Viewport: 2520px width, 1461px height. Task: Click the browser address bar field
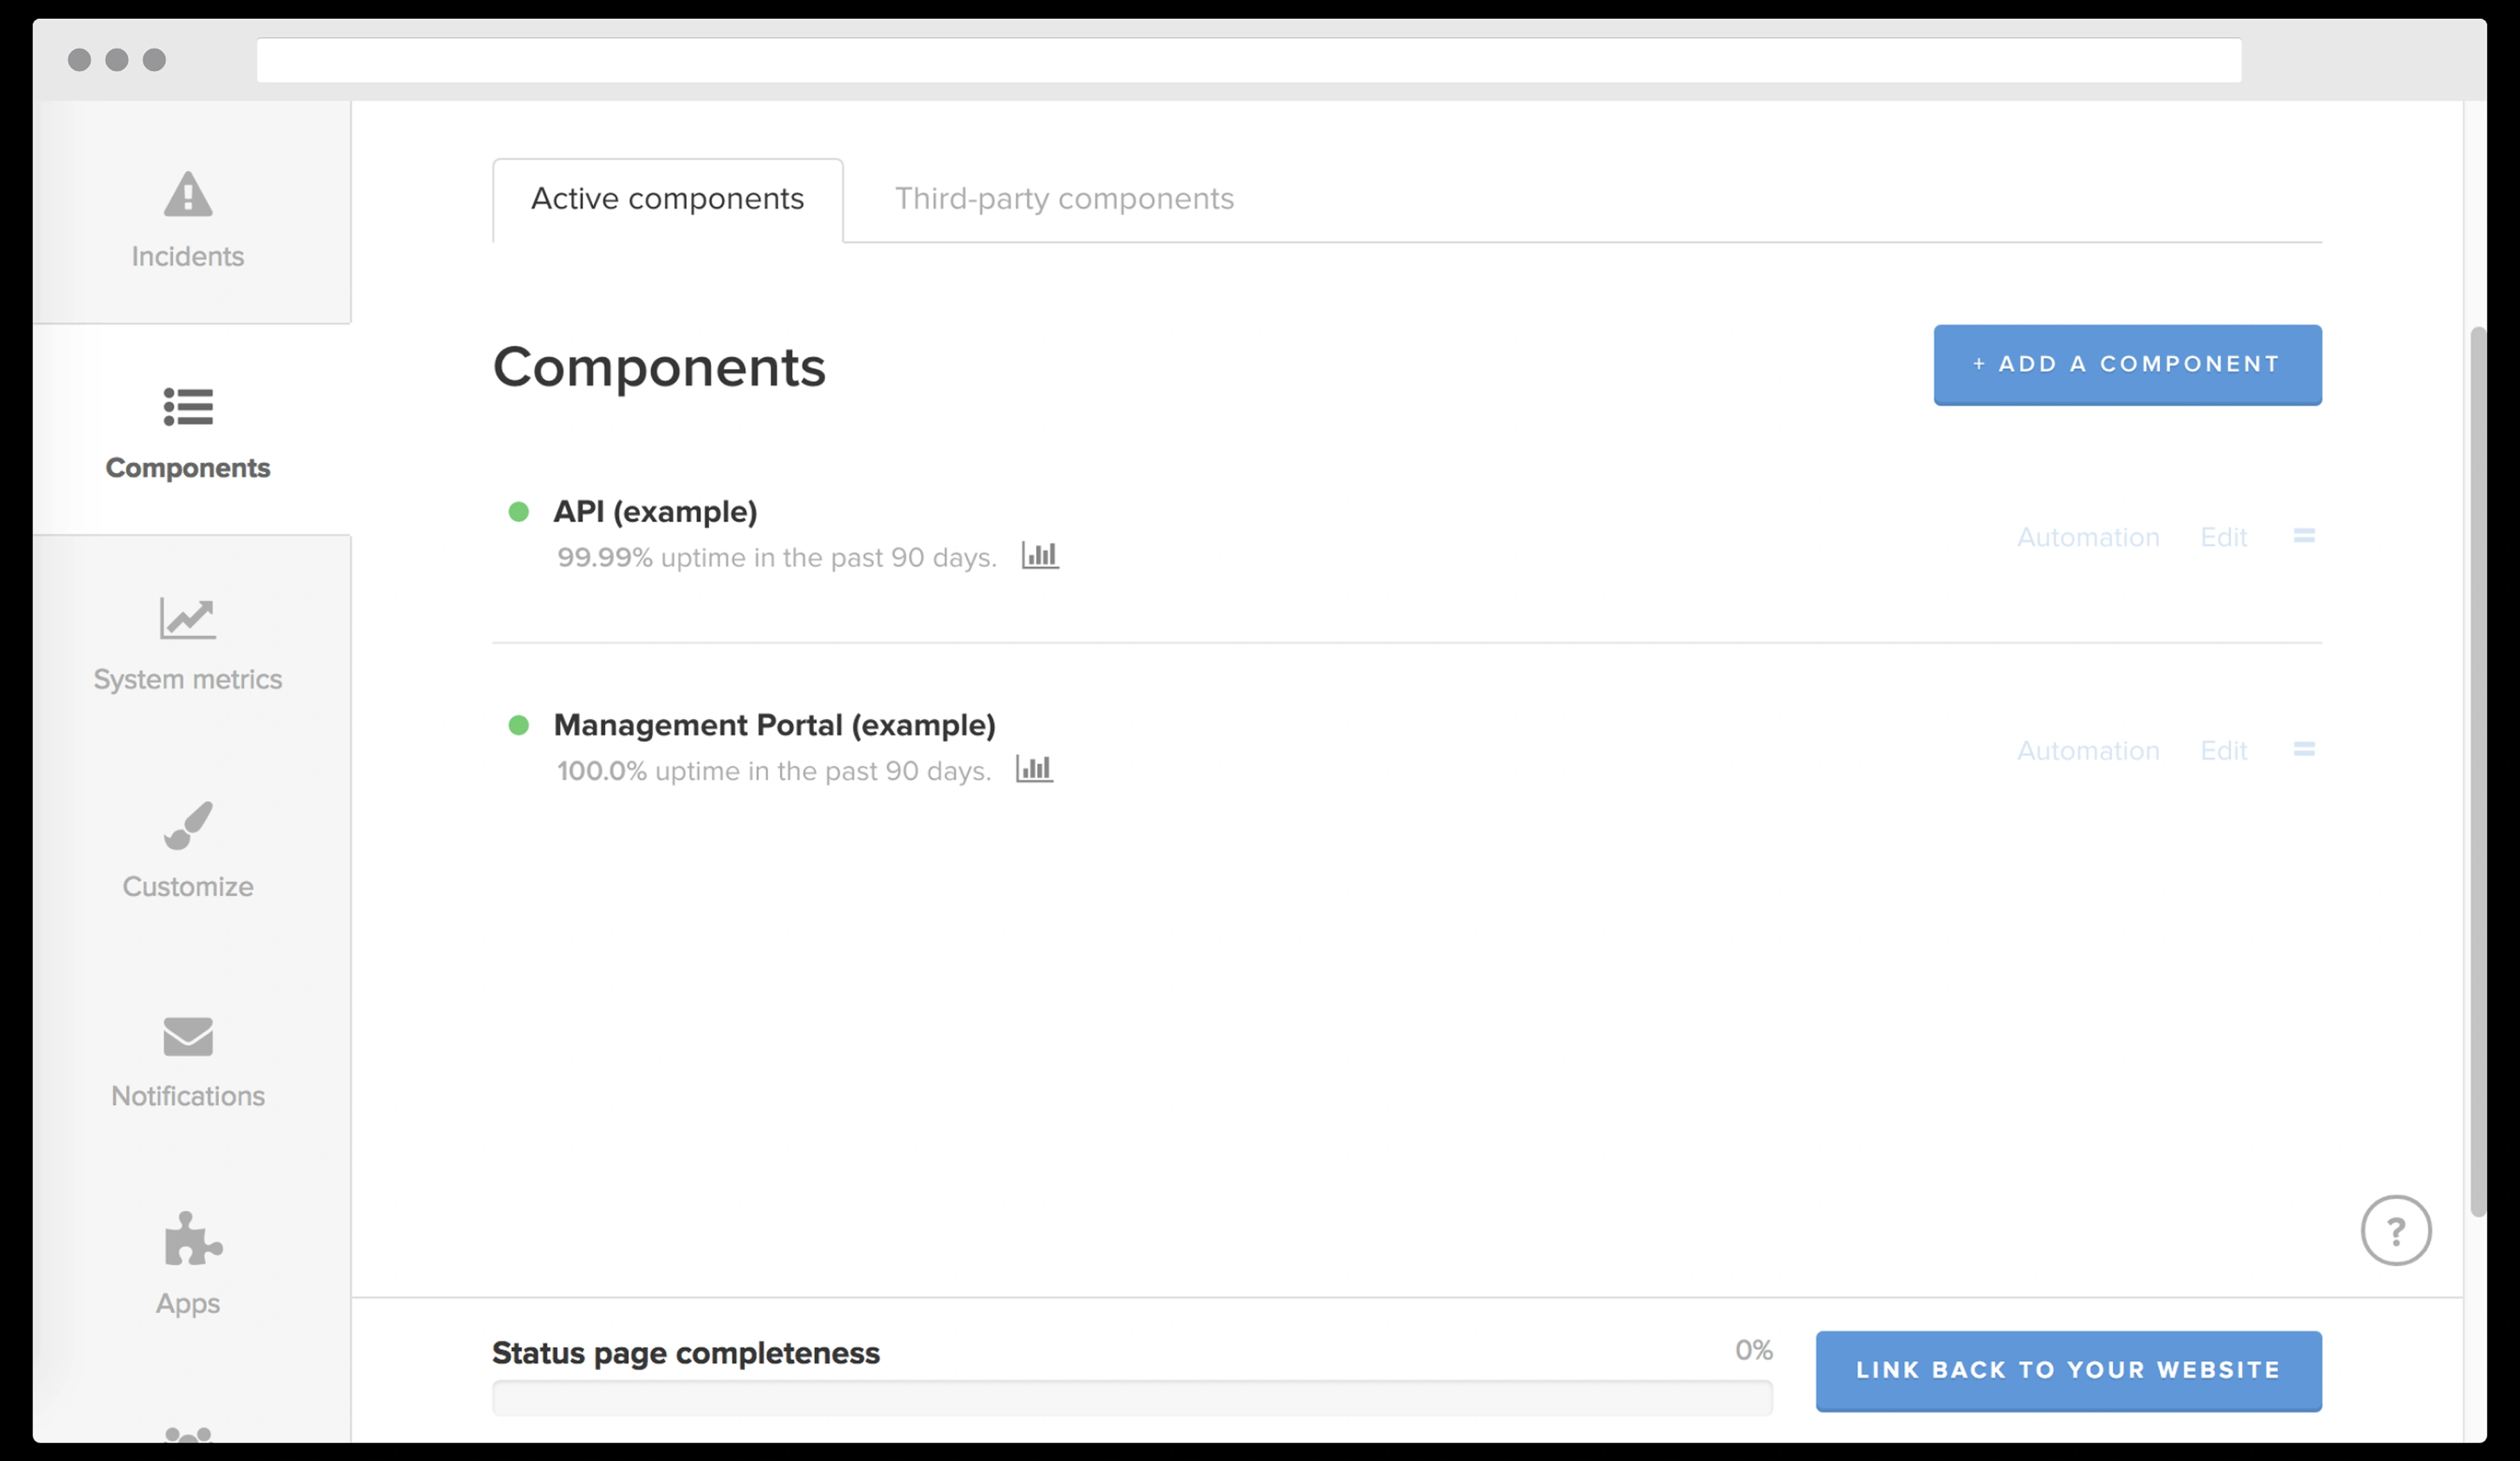click(x=1248, y=60)
